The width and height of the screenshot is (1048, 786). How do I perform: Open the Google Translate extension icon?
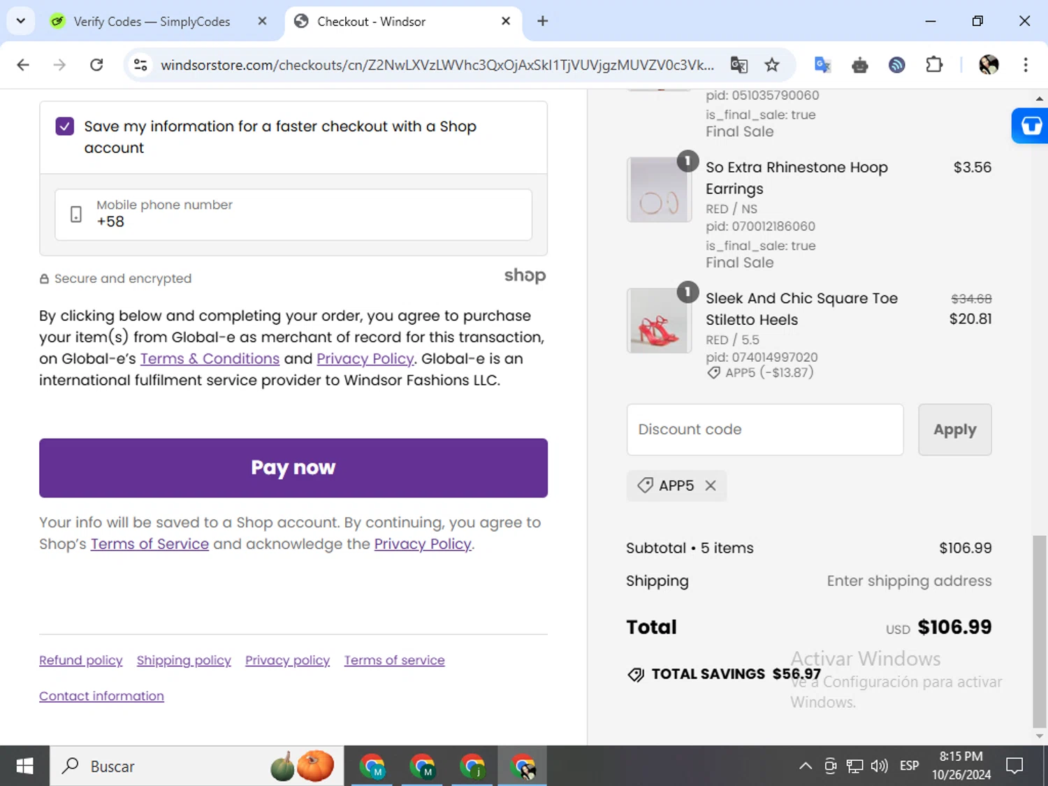[x=822, y=65]
